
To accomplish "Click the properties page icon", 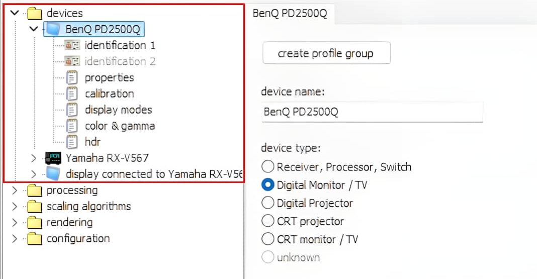I will pos(72,77).
